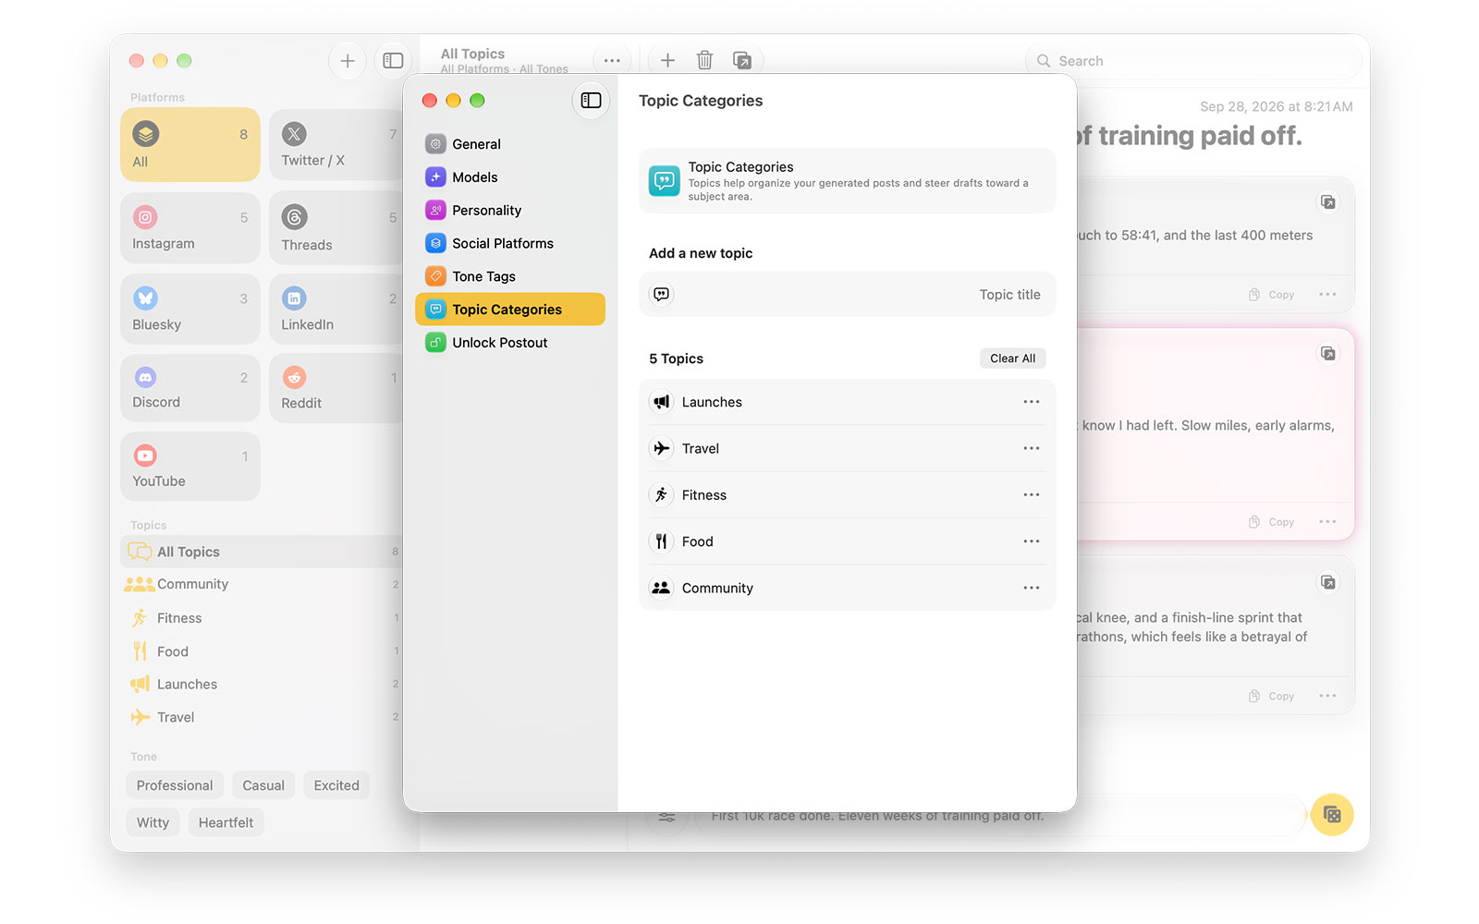Open Social Platforms settings
This screenshot has width=1479, height=924.
(x=510, y=243)
